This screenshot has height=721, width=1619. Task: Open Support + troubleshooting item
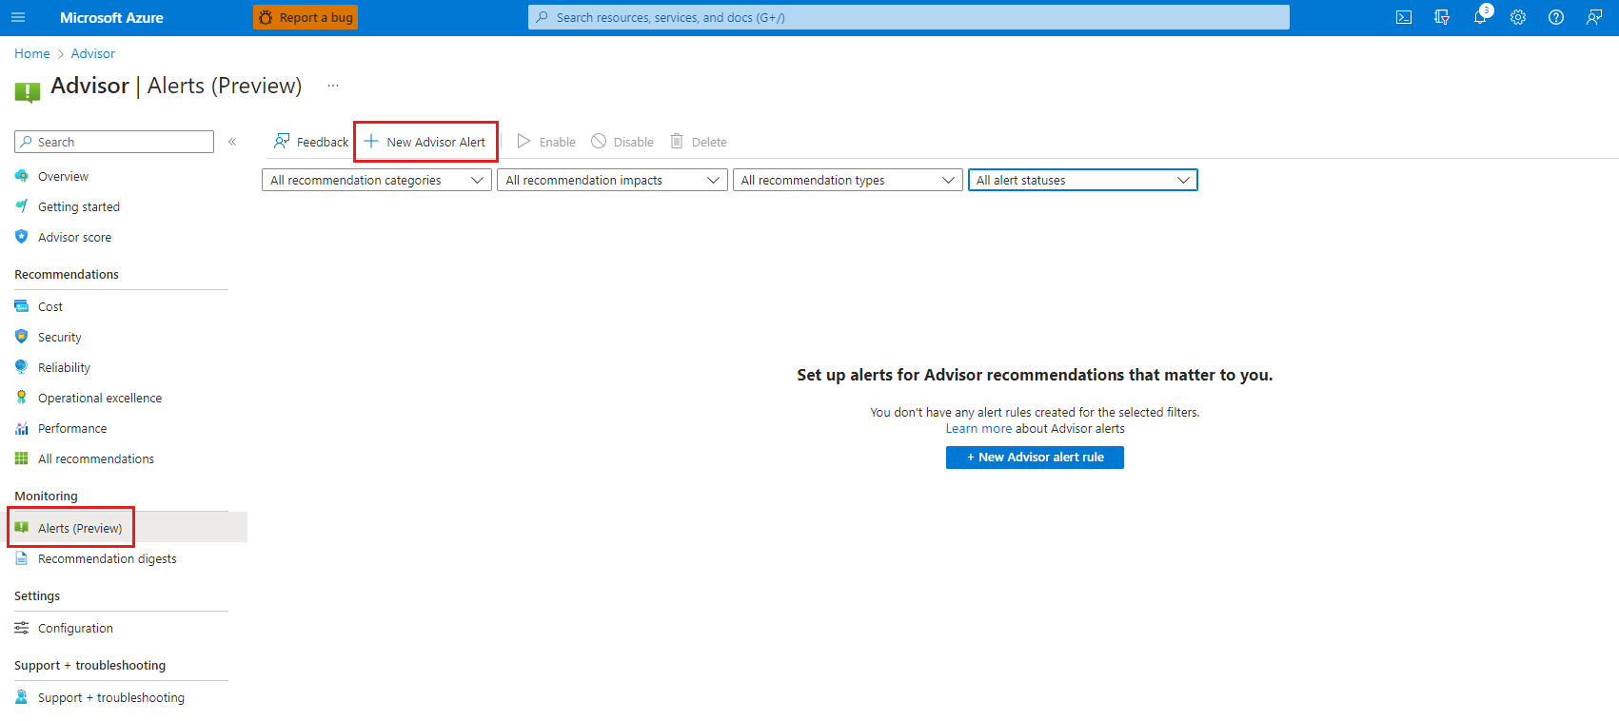tap(111, 697)
